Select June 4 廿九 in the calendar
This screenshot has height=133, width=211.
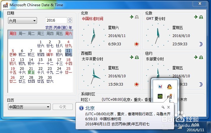click(x=68, y=44)
